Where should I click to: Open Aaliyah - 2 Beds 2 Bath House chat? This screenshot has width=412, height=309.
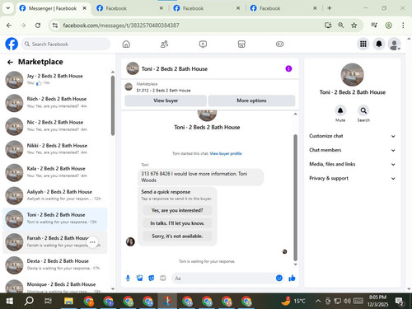click(x=55, y=195)
